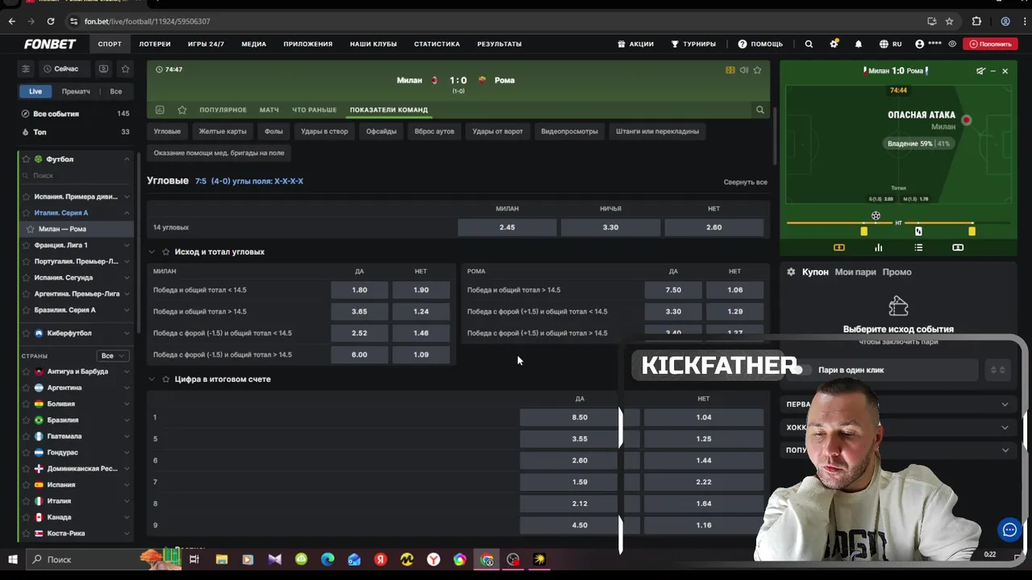Switch to the ПОПУЛЯРНОЕ tab

223,110
